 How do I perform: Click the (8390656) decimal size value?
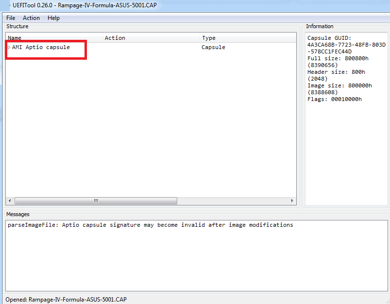(x=322, y=65)
